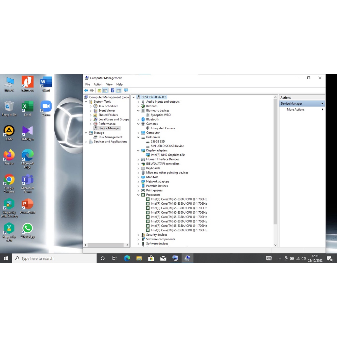Viewport: 337px width, 337px height.
Task: Open the File menu
Action: (x=88, y=85)
